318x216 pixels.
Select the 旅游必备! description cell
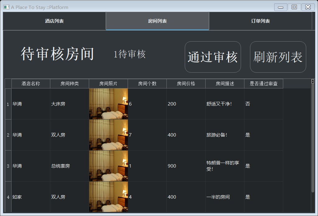tap(225, 135)
